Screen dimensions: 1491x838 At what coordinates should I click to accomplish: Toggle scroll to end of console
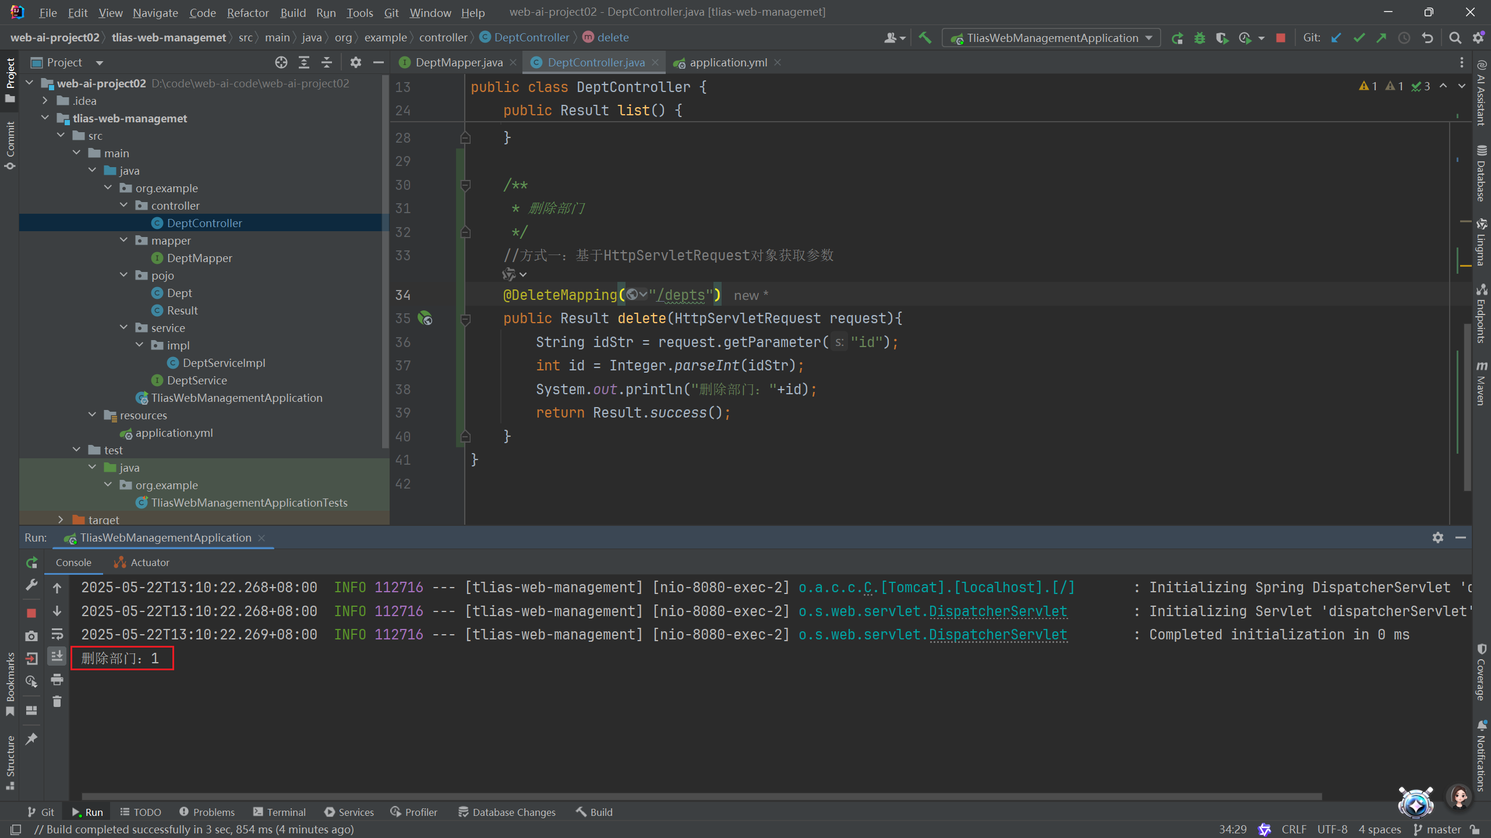(x=57, y=656)
